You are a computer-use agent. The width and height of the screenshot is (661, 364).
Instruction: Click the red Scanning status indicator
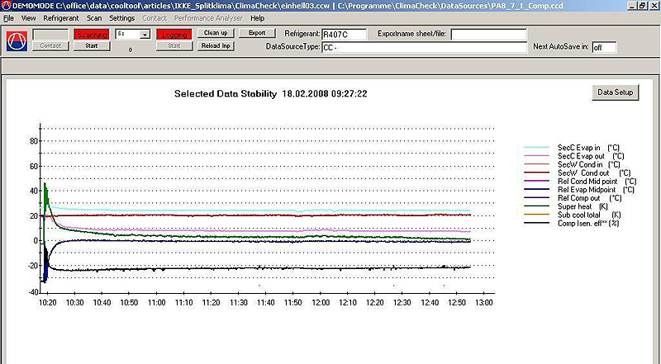tap(91, 35)
